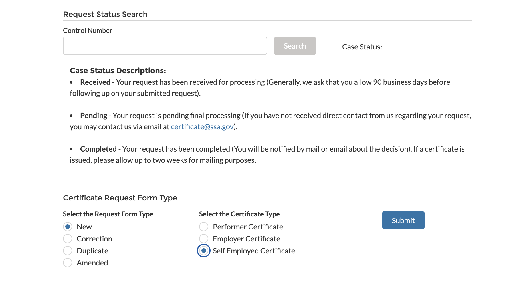Click inside the Control Number field
Screen dimensions: 507x290
point(165,46)
